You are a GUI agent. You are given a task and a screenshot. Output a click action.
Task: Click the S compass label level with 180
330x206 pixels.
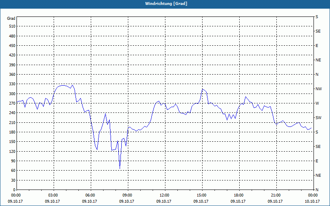[x=317, y=132]
